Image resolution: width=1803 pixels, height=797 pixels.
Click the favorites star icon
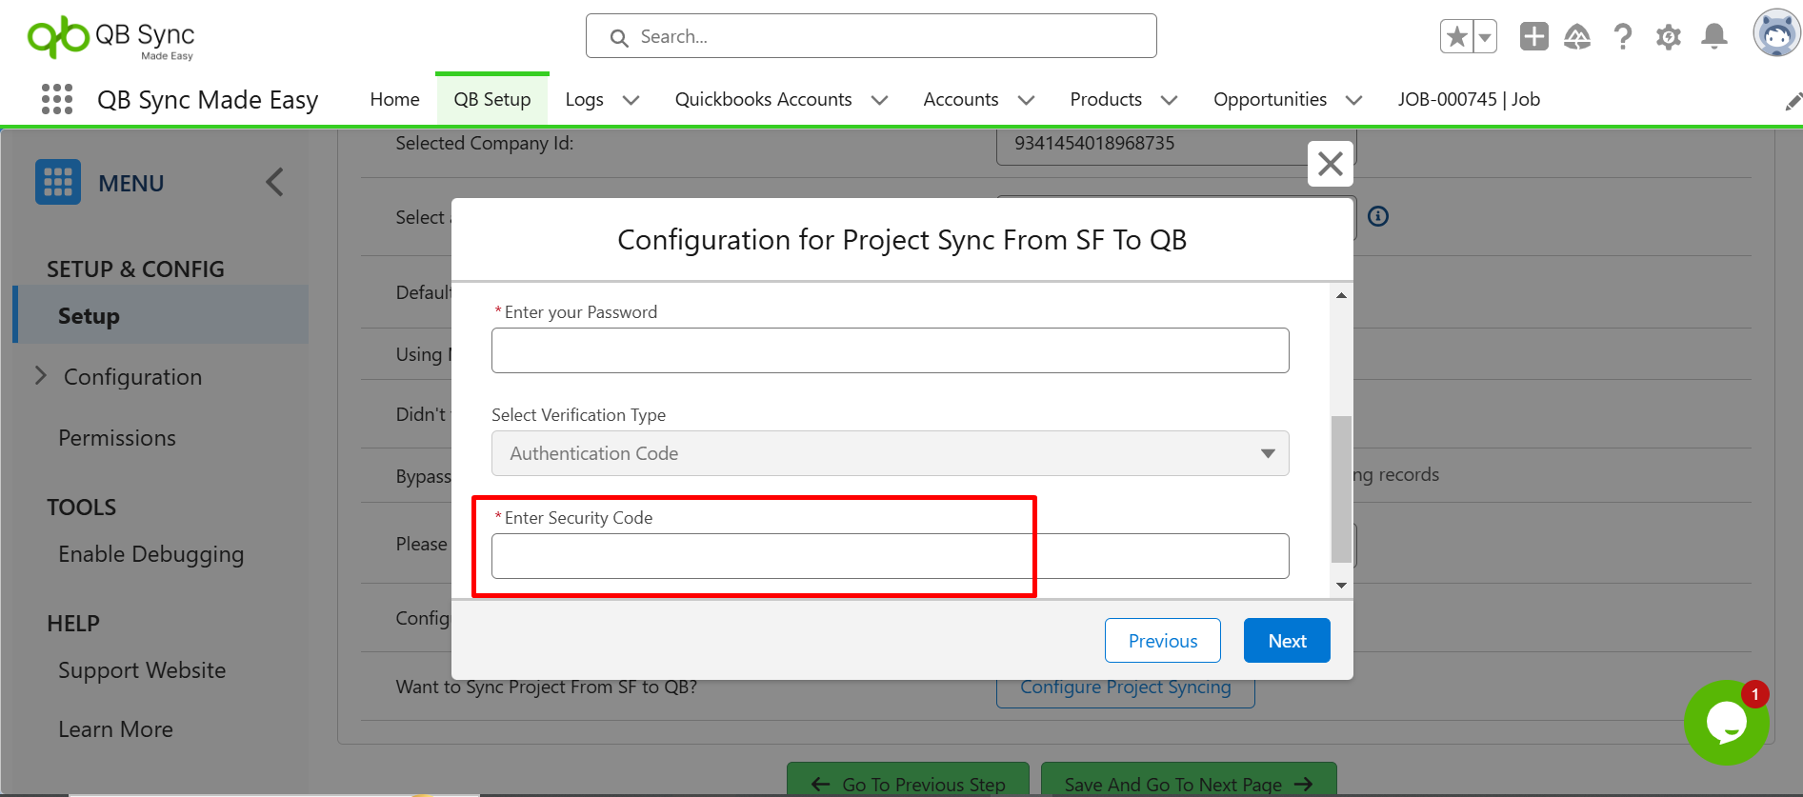(1456, 37)
